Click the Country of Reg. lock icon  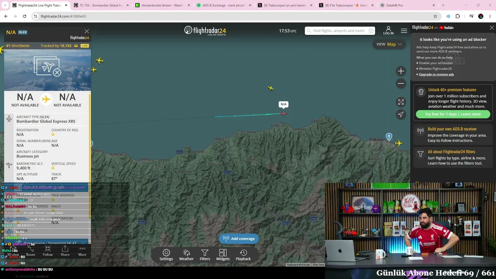coord(53,134)
